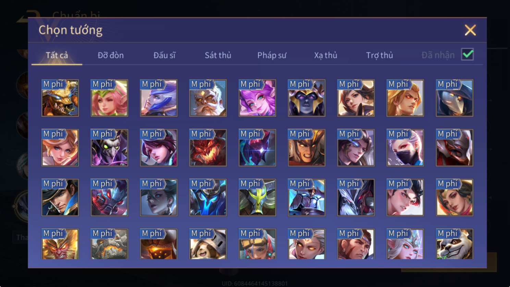
Task: Select the rock lava golem hero
Action: click(x=109, y=244)
